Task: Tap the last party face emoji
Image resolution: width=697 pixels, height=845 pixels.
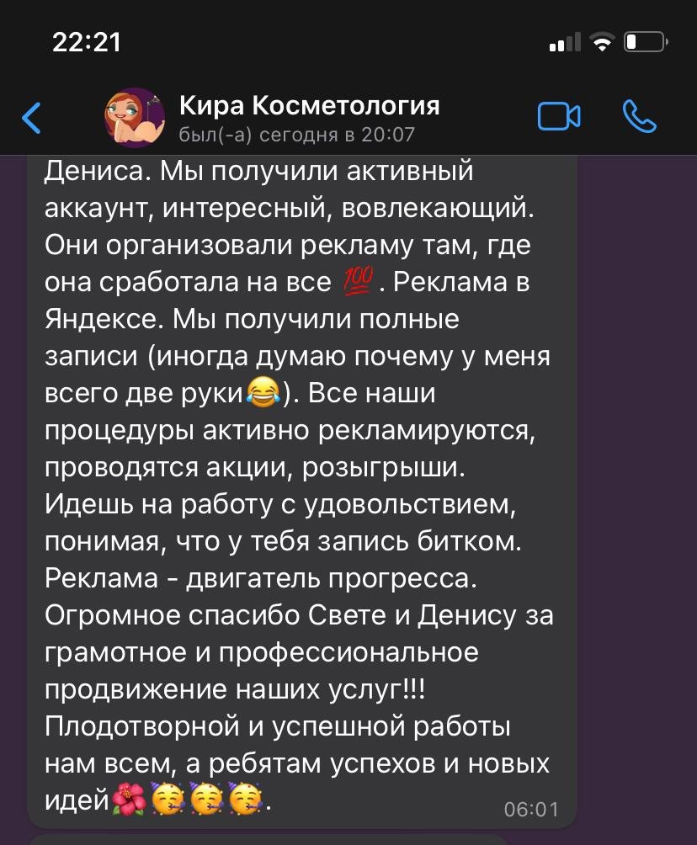Action: (246, 799)
